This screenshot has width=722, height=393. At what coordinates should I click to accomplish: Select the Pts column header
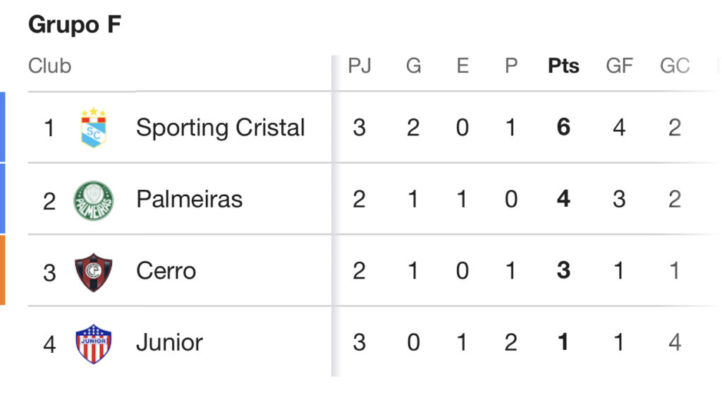click(x=563, y=66)
